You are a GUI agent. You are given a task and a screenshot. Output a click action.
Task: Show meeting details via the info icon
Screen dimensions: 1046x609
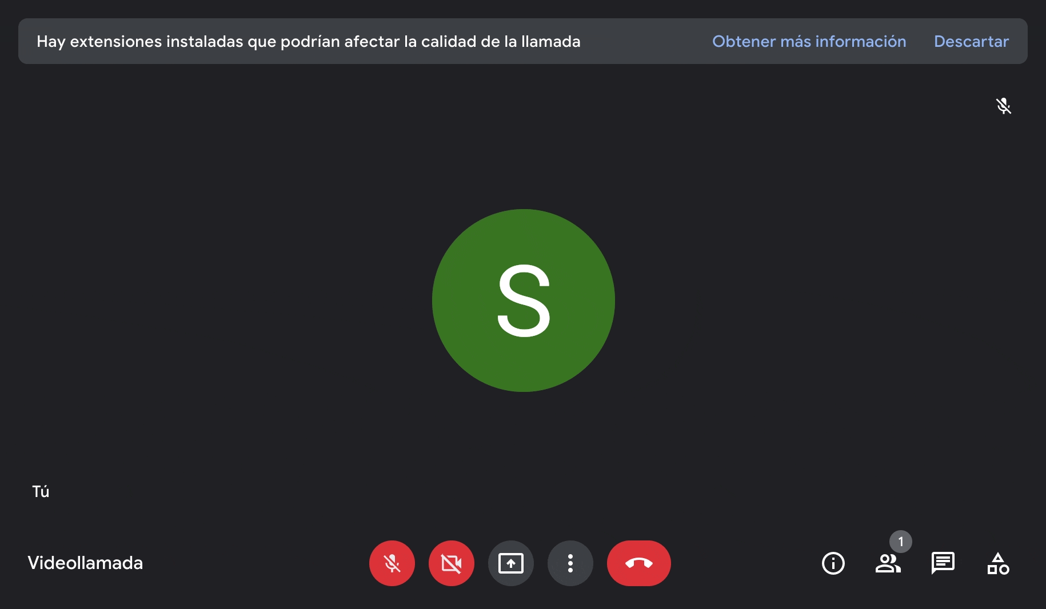pos(833,563)
